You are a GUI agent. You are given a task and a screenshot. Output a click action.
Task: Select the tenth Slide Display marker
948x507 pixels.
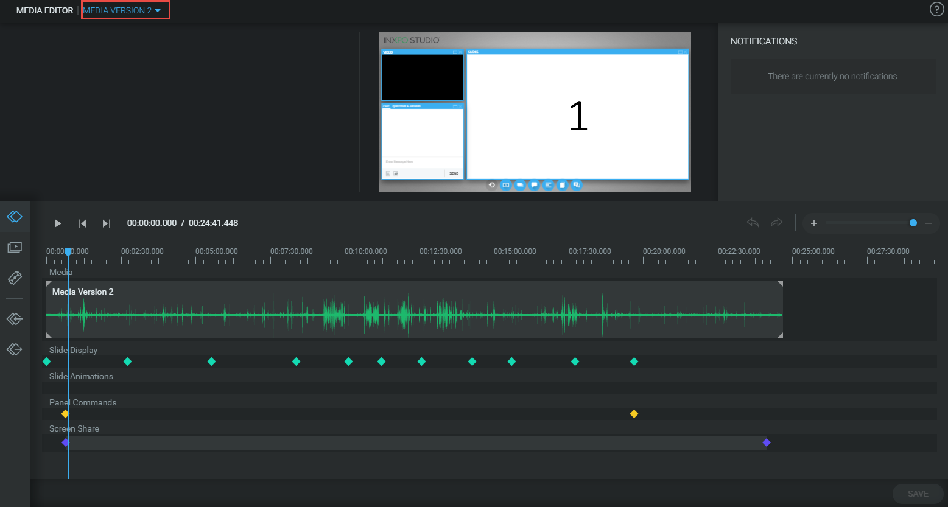coord(575,362)
